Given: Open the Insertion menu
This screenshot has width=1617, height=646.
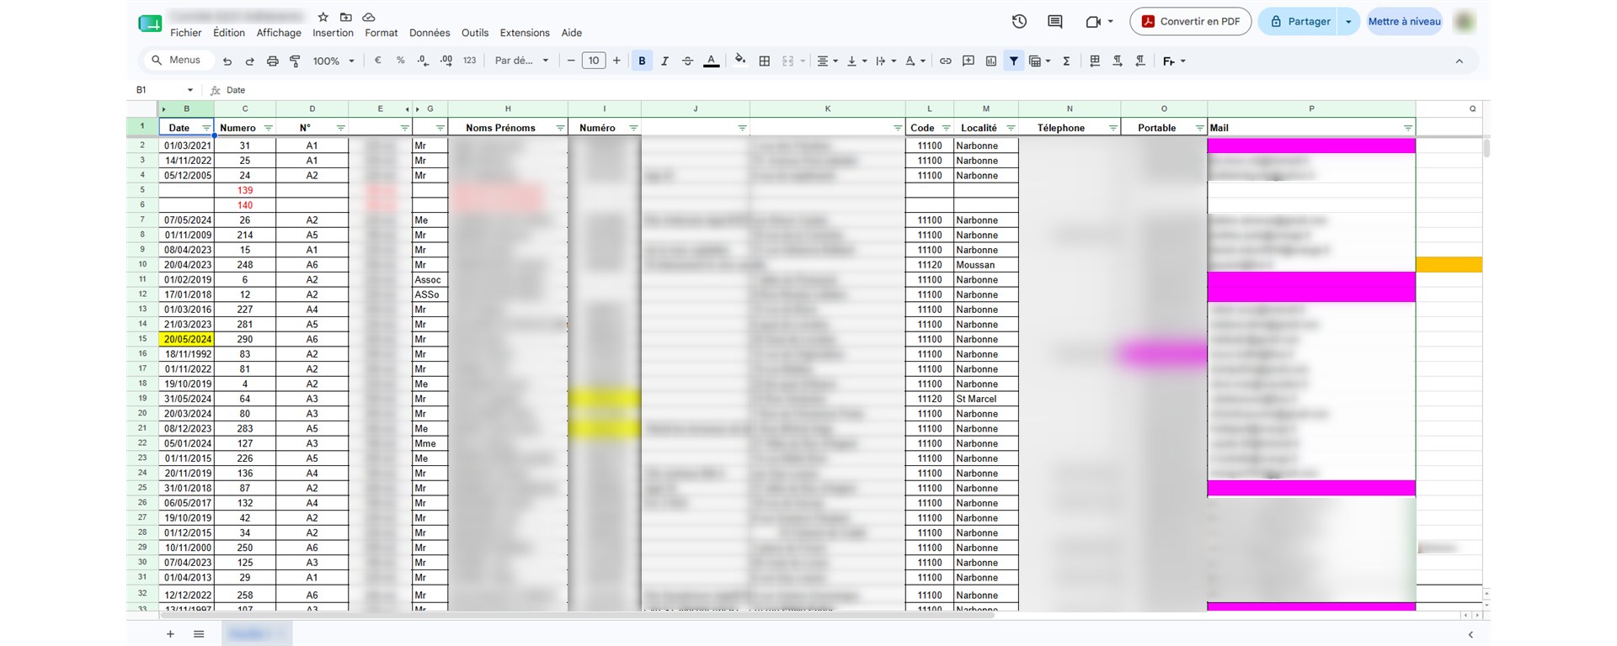Looking at the screenshot, I should [x=334, y=33].
